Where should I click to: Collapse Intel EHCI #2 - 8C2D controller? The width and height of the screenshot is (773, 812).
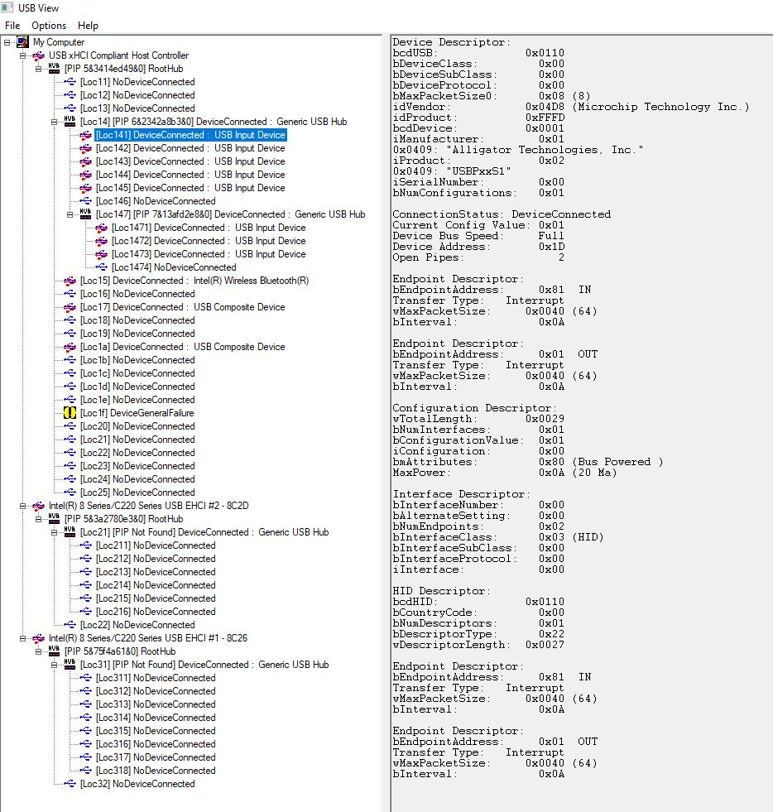tap(23, 506)
